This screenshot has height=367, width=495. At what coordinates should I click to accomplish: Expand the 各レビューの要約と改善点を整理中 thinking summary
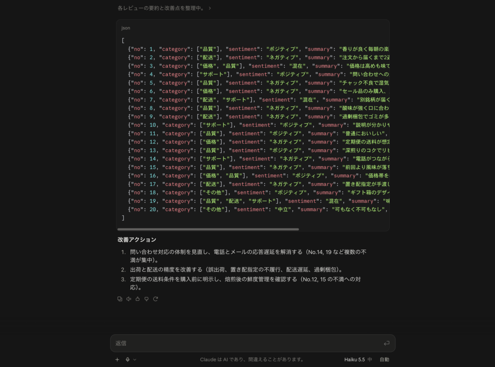[164, 8]
